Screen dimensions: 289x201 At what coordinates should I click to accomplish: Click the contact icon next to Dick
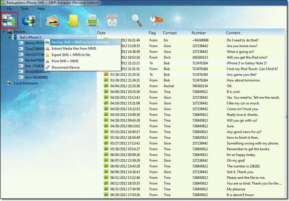21,71
